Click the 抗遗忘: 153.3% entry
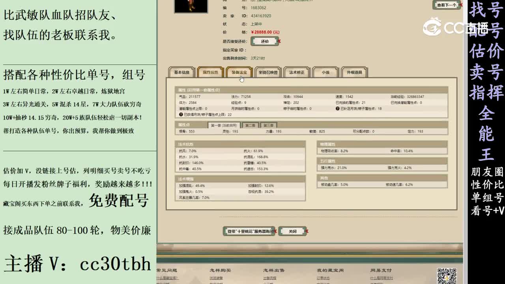Image resolution: width=505 pixels, height=284 pixels. tap(256, 169)
